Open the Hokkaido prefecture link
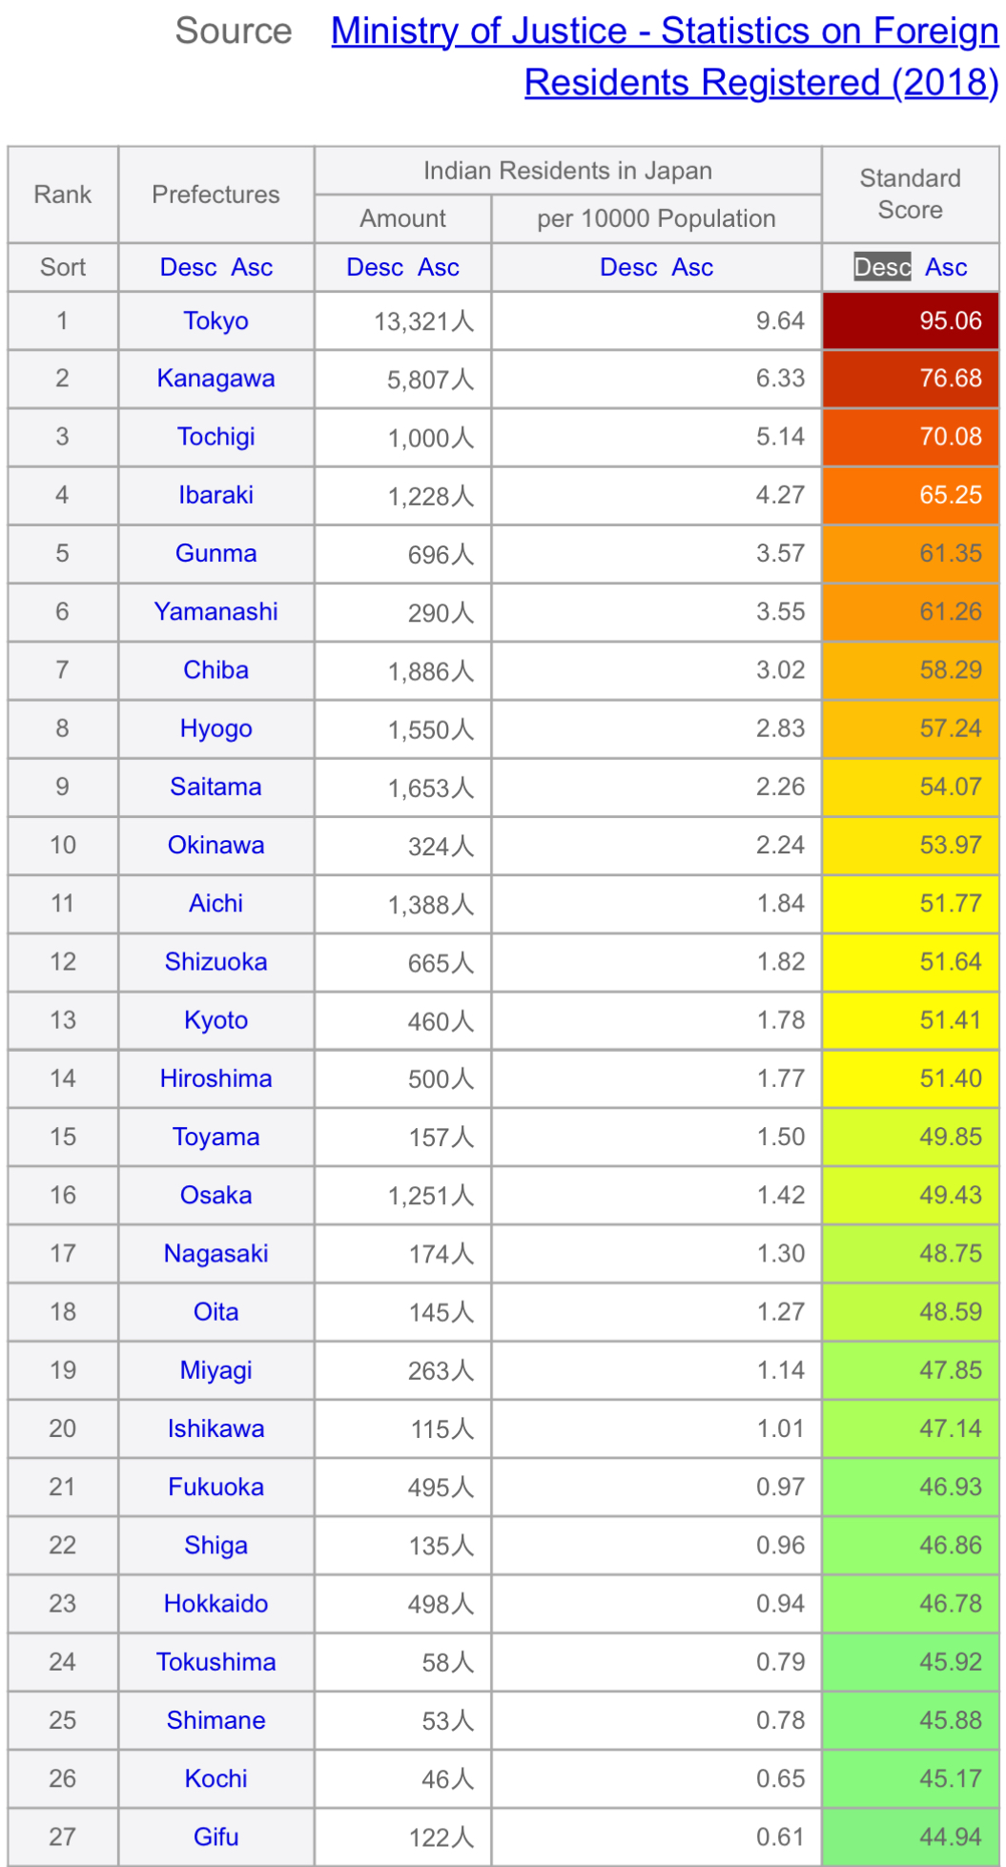 pyautogui.click(x=216, y=1605)
